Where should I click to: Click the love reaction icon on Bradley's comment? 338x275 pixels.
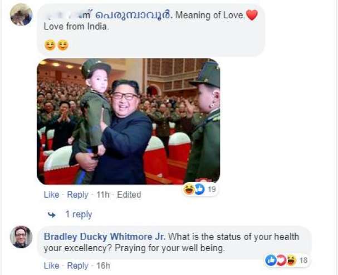coord(281,261)
